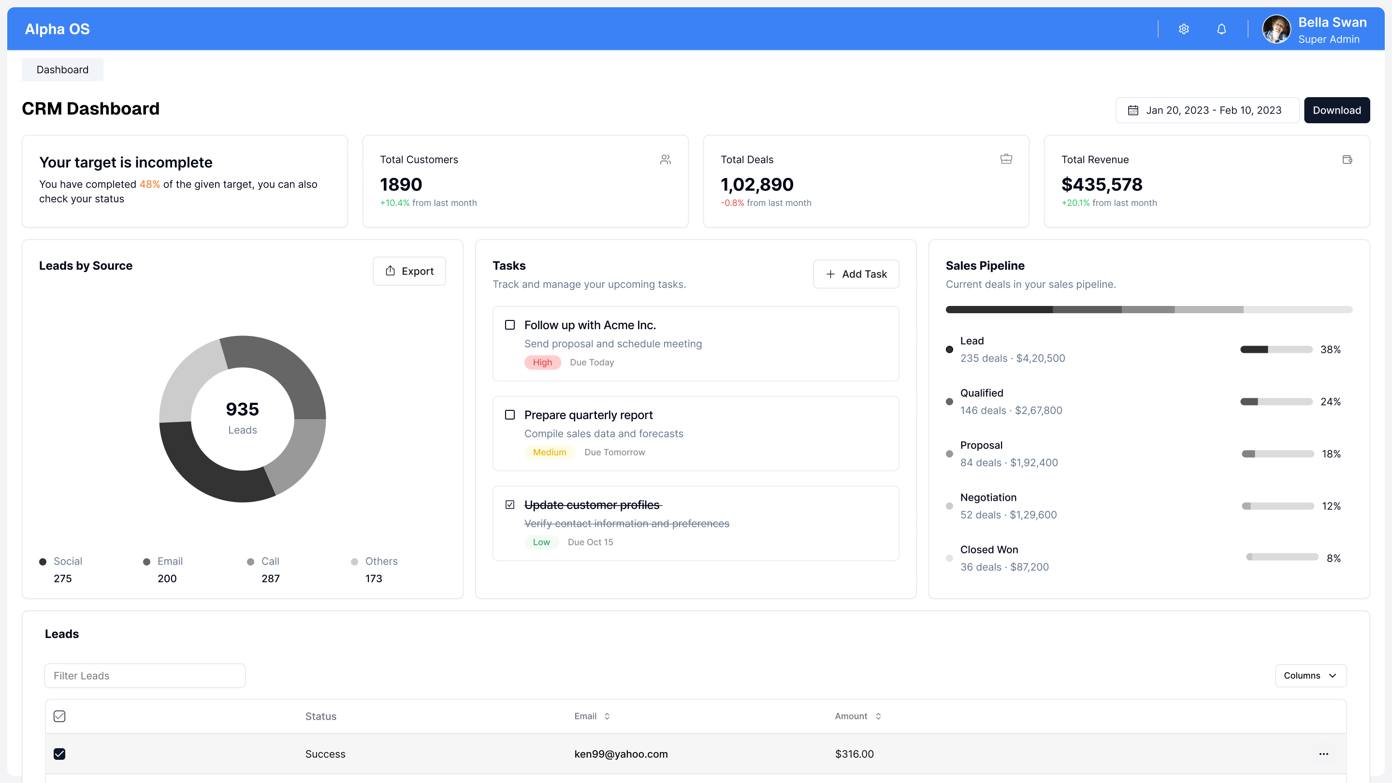The width and height of the screenshot is (1392, 783).
Task: Expand the Columns dropdown
Action: coord(1310,676)
